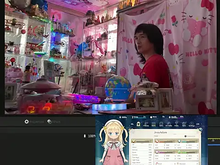Open the Feats trophy tab
Image resolution: width=220 pixels, height=165 pixels.
pyautogui.click(x=176, y=124)
